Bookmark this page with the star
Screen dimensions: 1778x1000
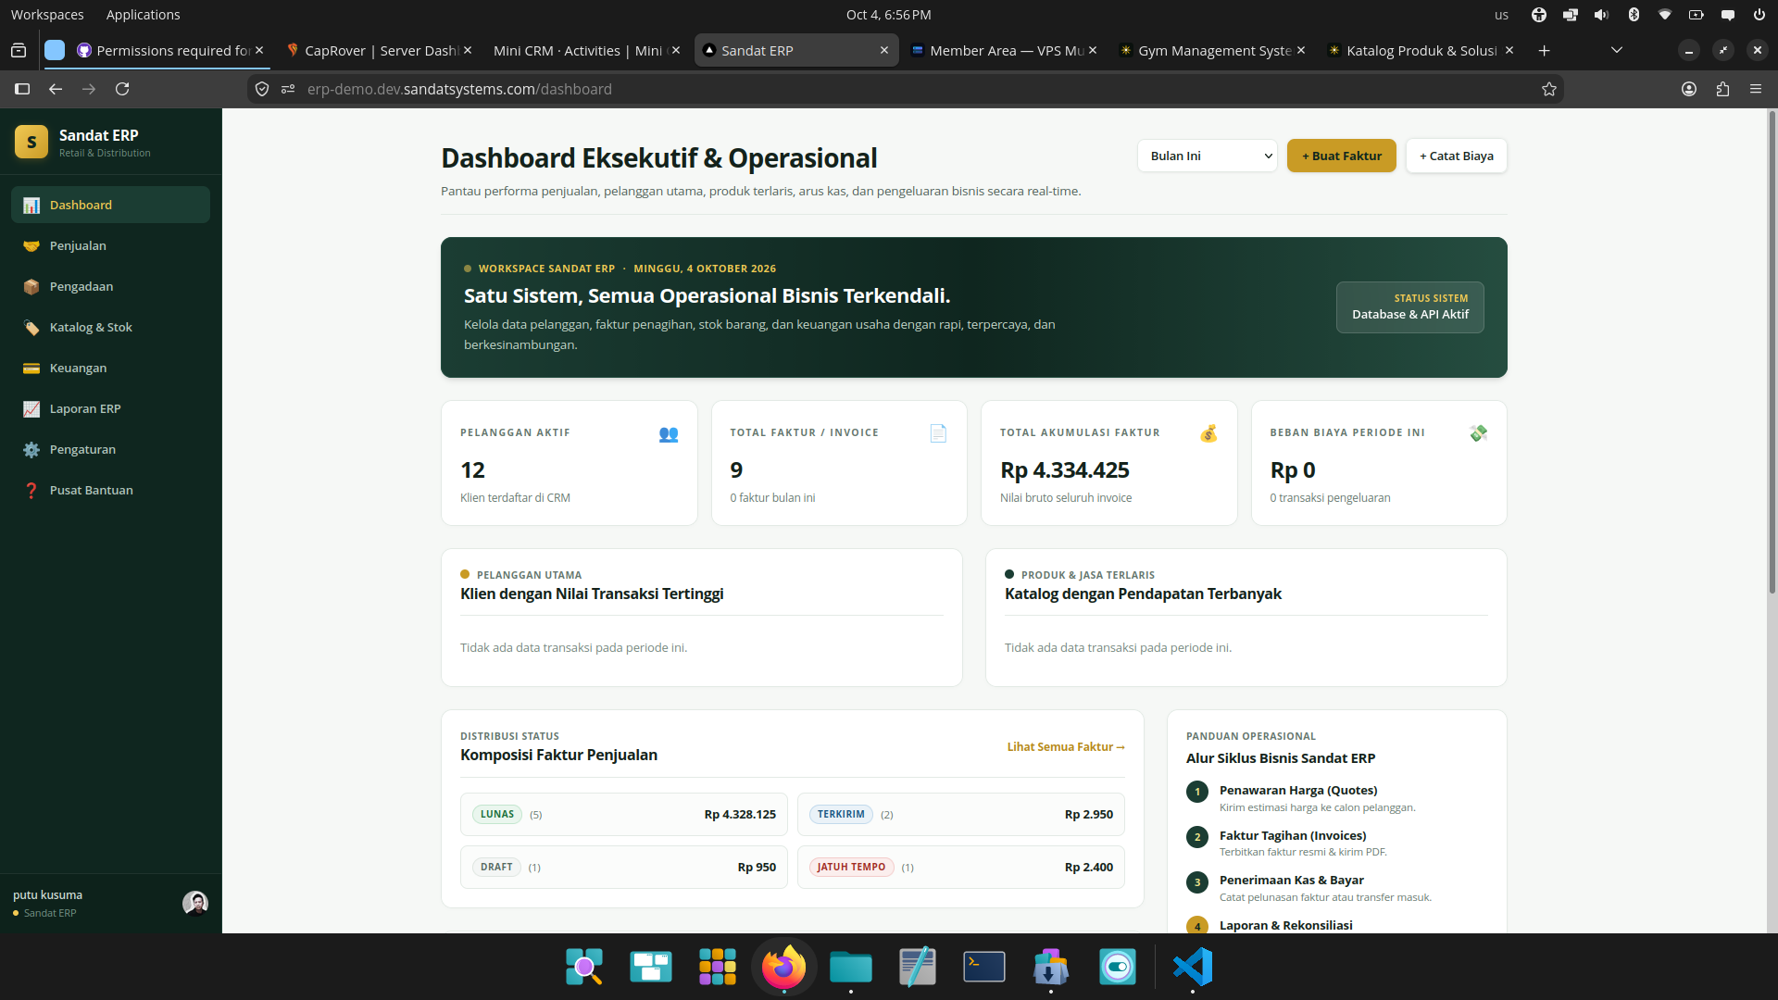[x=1549, y=89]
